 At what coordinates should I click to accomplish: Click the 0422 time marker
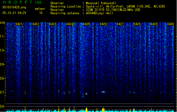tap(36, 24)
